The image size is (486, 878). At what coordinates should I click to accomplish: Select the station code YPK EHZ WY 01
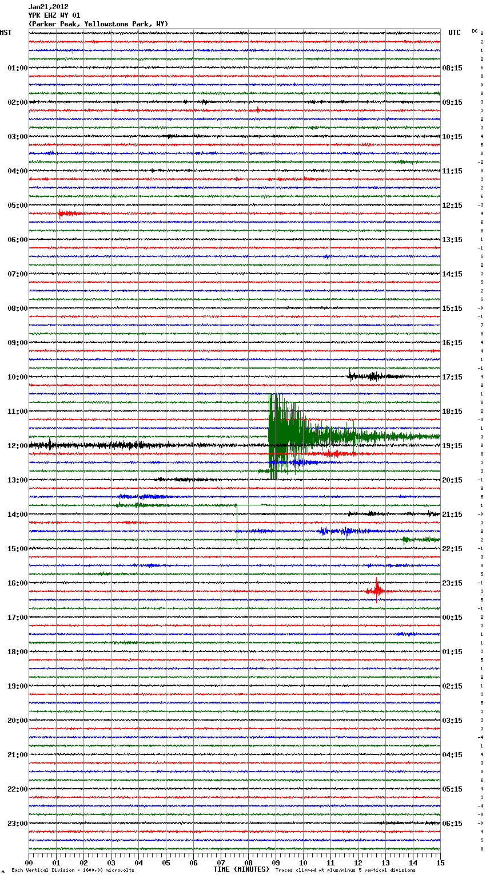pyautogui.click(x=54, y=15)
